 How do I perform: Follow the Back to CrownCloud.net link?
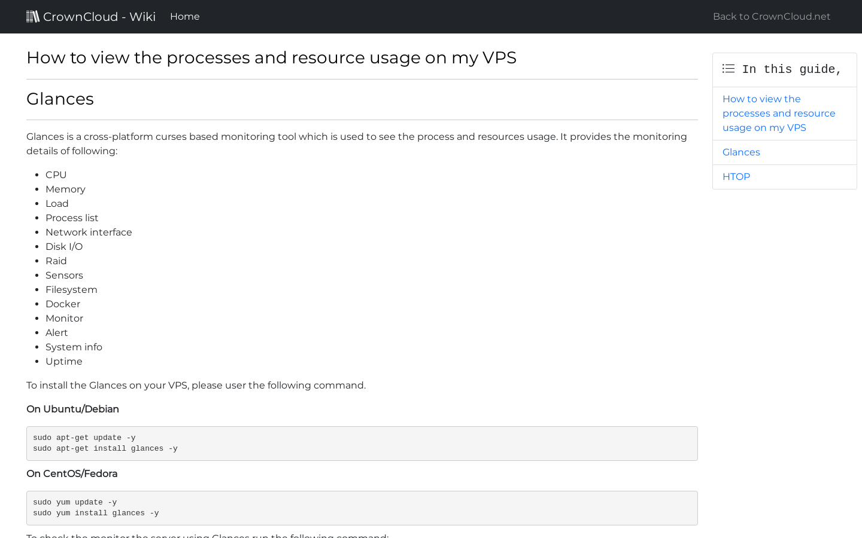point(771,17)
